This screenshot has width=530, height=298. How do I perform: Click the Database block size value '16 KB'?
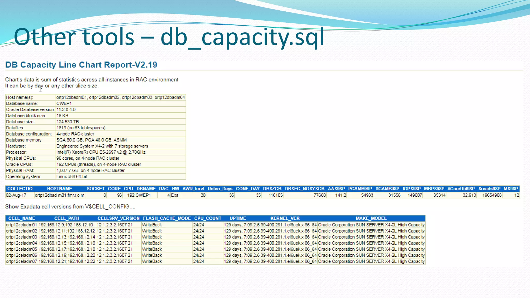pyautogui.click(x=62, y=116)
